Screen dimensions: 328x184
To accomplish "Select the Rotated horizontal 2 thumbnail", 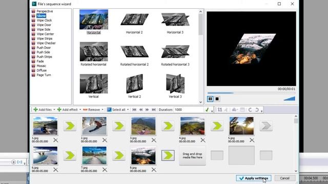I will click(x=134, y=52).
